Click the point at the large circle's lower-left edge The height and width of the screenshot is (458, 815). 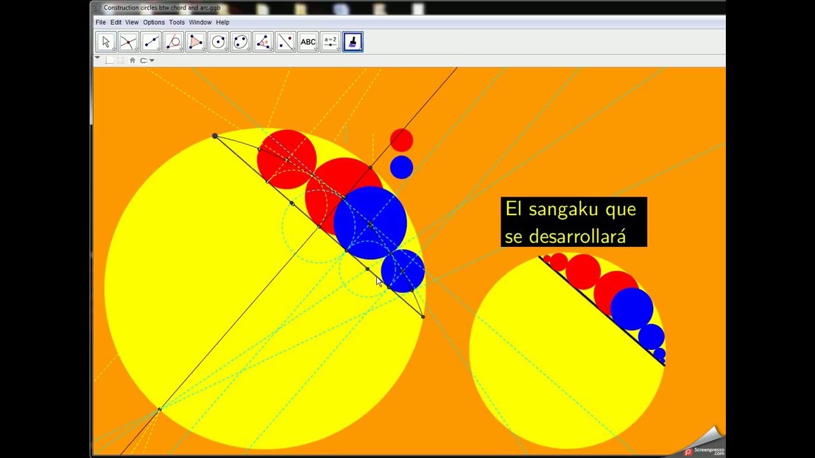(159, 409)
